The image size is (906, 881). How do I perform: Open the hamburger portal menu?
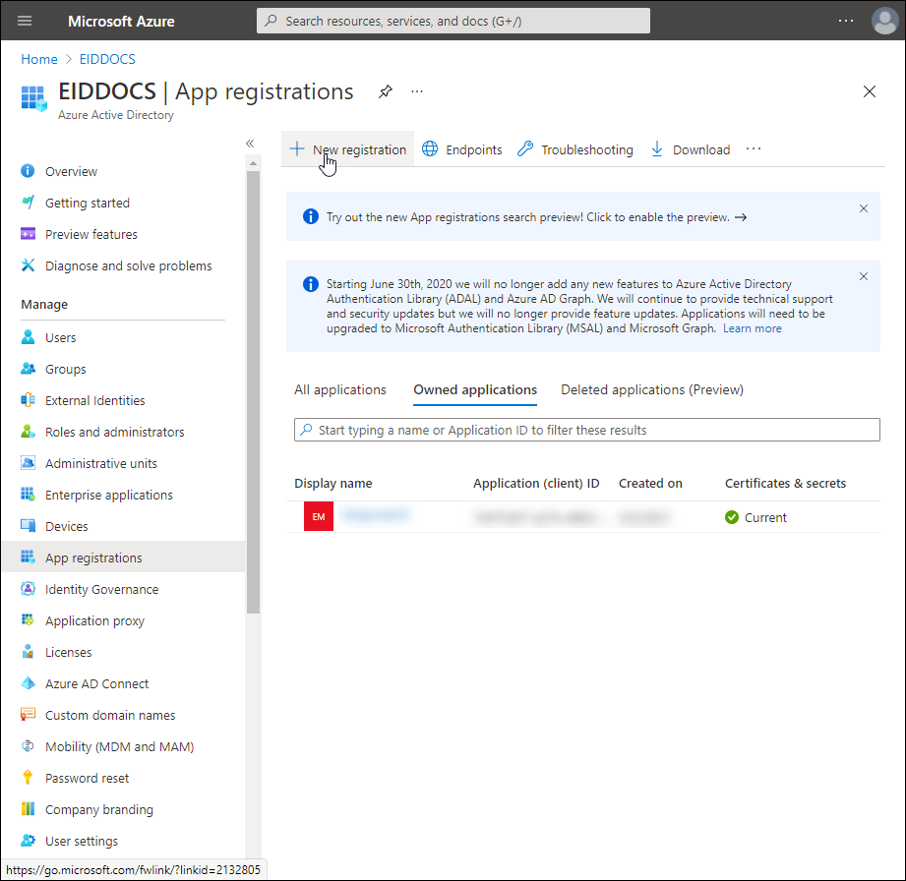tap(25, 21)
